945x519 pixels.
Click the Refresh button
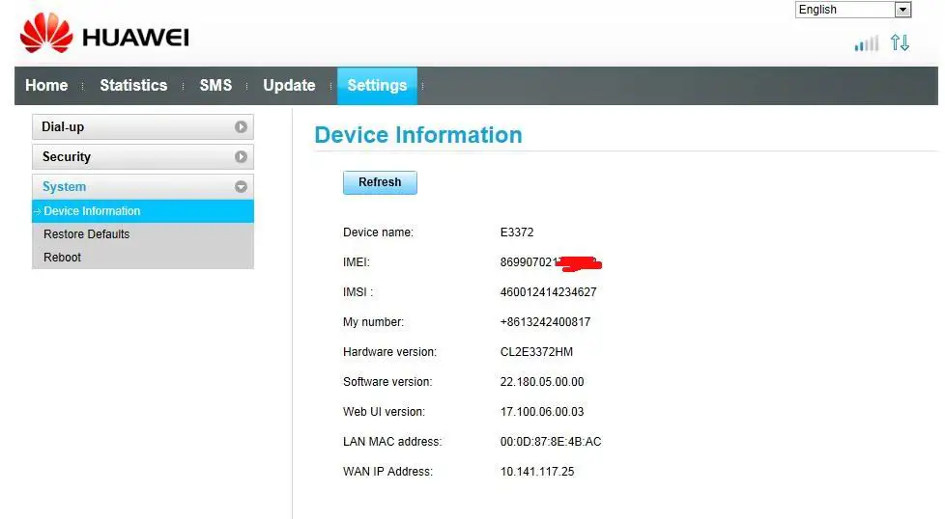click(380, 182)
